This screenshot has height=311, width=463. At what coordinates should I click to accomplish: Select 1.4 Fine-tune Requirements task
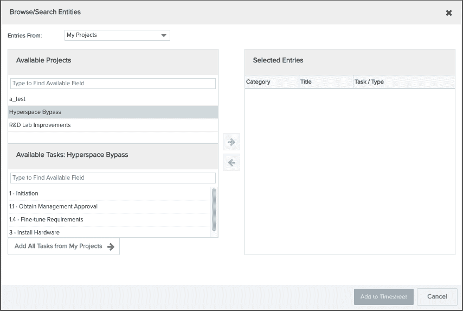[x=108, y=220]
